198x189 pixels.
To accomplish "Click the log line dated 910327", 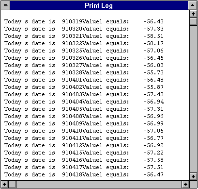I will coord(84,65).
